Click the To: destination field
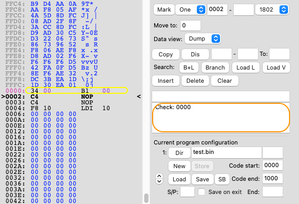The image size is (299, 204). 280,54
